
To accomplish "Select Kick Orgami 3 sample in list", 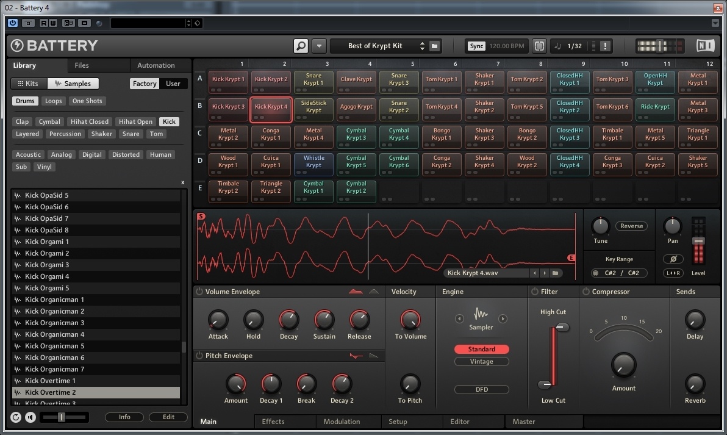I will point(96,265).
